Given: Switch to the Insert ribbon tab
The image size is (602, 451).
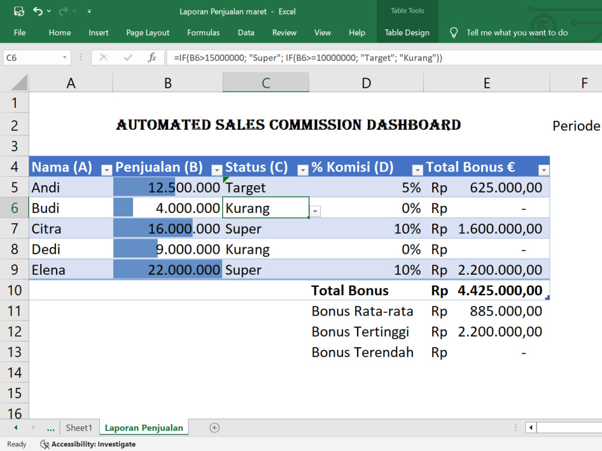Looking at the screenshot, I should [98, 32].
